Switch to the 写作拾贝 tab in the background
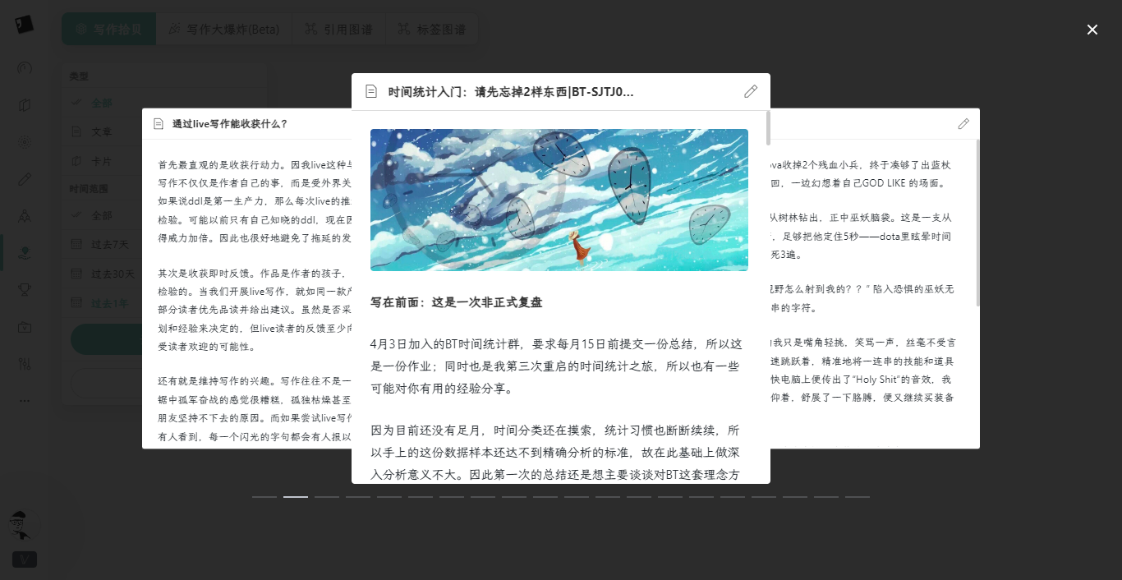 coord(108,30)
